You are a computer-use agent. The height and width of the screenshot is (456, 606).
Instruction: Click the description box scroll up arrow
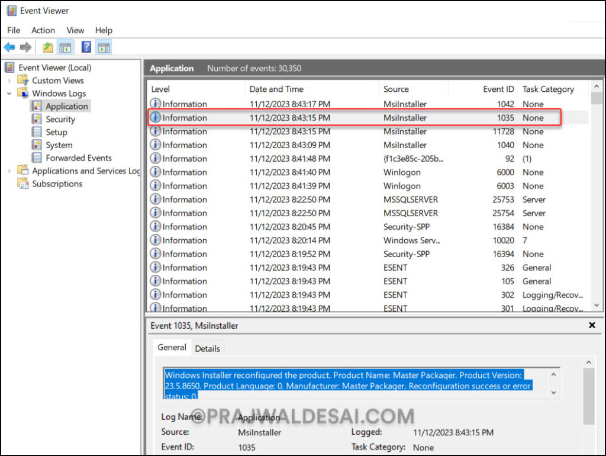[x=553, y=374]
